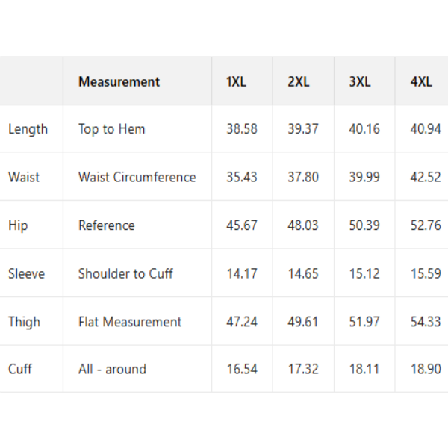
Task: Select the 1XL column header
Action: point(236,82)
